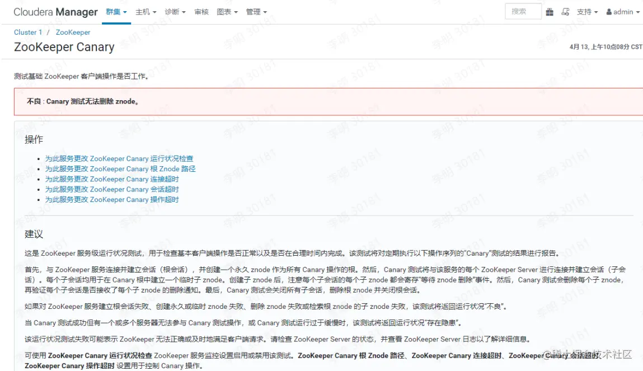Open link 为此服务更改 ZooKeeper Canary 会话超时
Screen dimensions: 643x371
pos(112,189)
